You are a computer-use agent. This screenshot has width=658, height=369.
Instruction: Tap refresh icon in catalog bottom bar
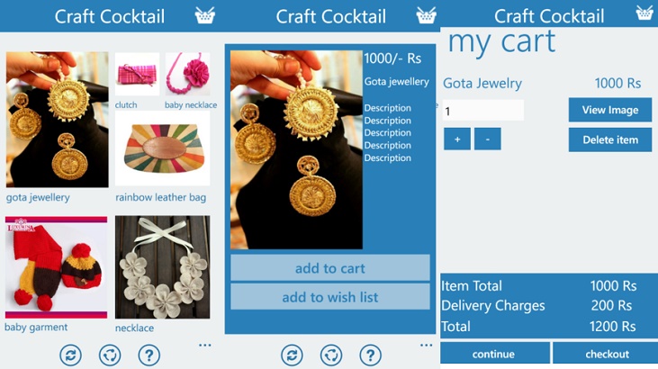[70, 355]
